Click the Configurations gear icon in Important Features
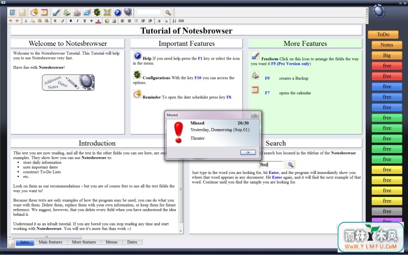This screenshot has width=408, height=255. [137, 75]
